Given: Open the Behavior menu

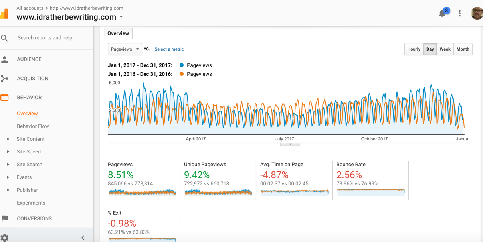Looking at the screenshot, I should click(x=29, y=98).
